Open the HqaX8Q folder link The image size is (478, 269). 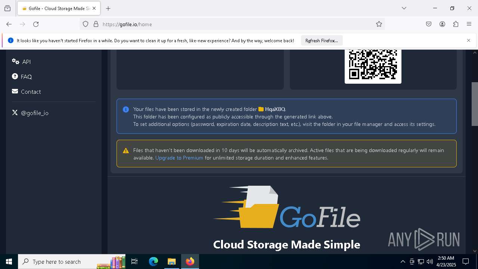[272, 109]
